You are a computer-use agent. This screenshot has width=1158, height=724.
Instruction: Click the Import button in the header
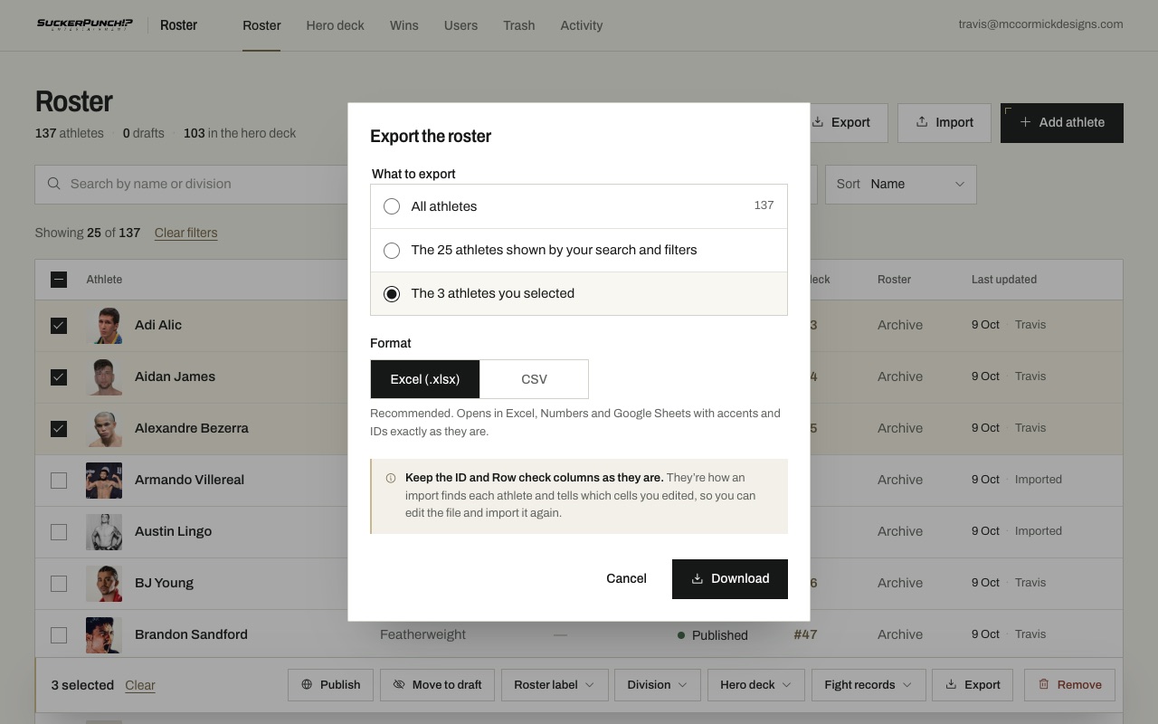(x=944, y=122)
